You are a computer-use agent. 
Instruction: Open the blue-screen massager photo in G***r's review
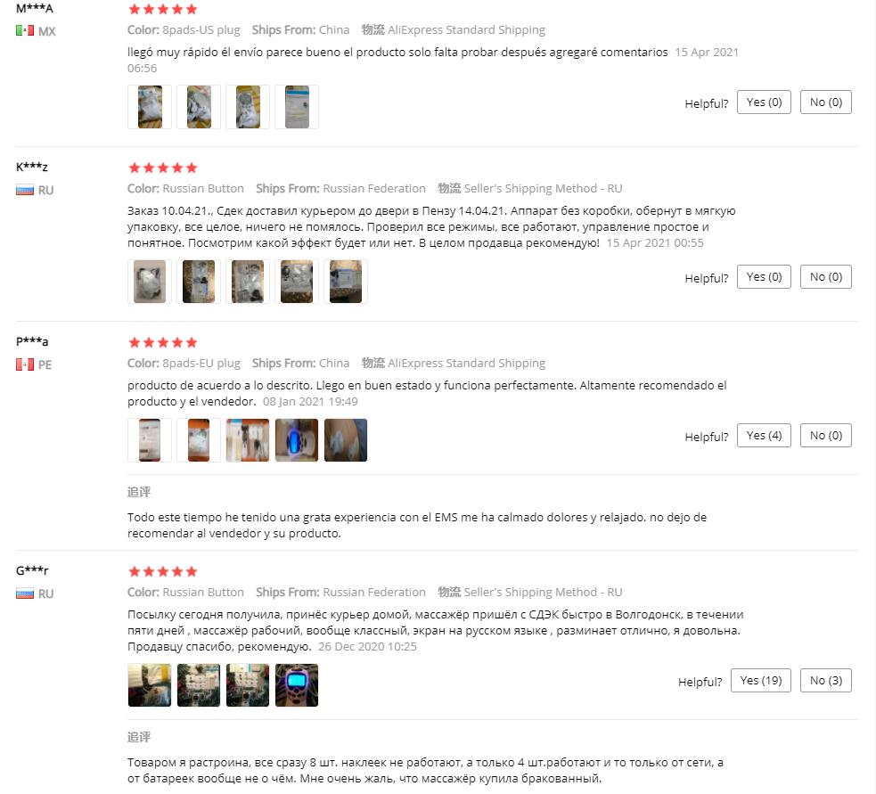coord(297,685)
